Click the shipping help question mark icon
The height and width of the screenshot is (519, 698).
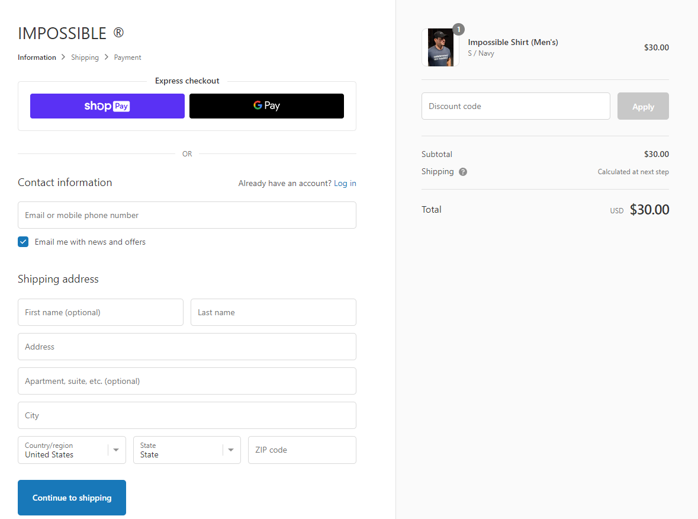[463, 172]
